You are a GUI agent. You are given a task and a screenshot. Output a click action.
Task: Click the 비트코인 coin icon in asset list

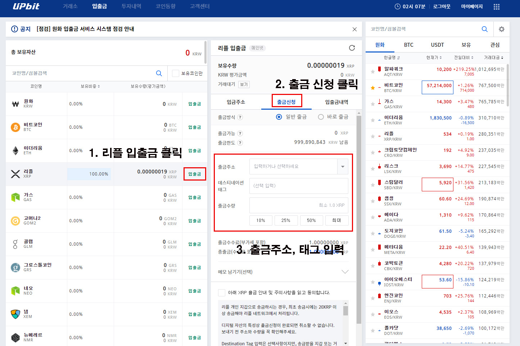(x=15, y=127)
